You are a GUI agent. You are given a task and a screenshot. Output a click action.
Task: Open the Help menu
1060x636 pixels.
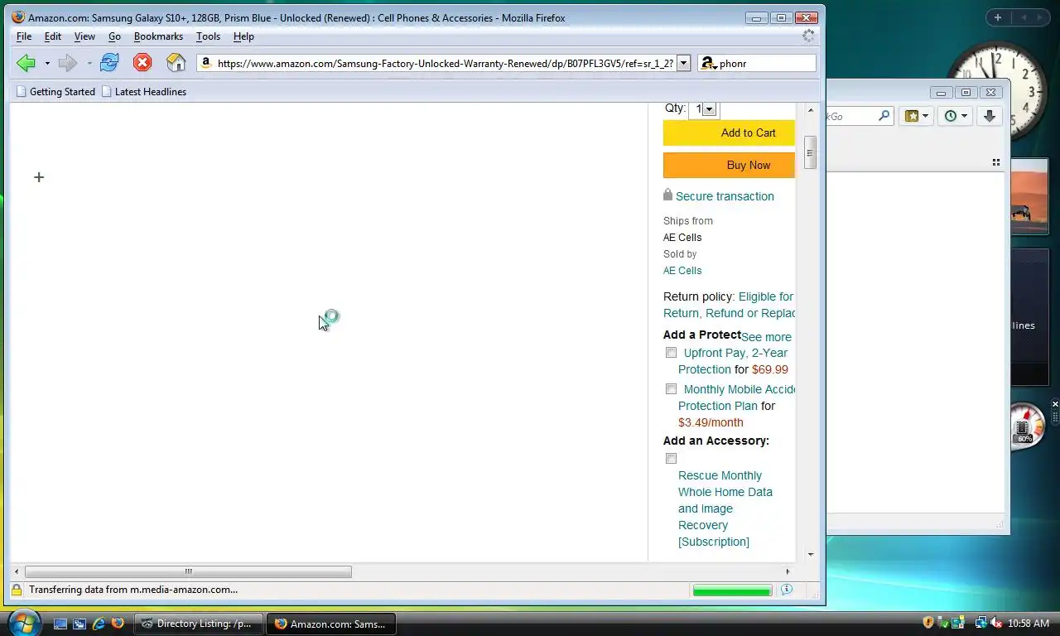coord(243,36)
